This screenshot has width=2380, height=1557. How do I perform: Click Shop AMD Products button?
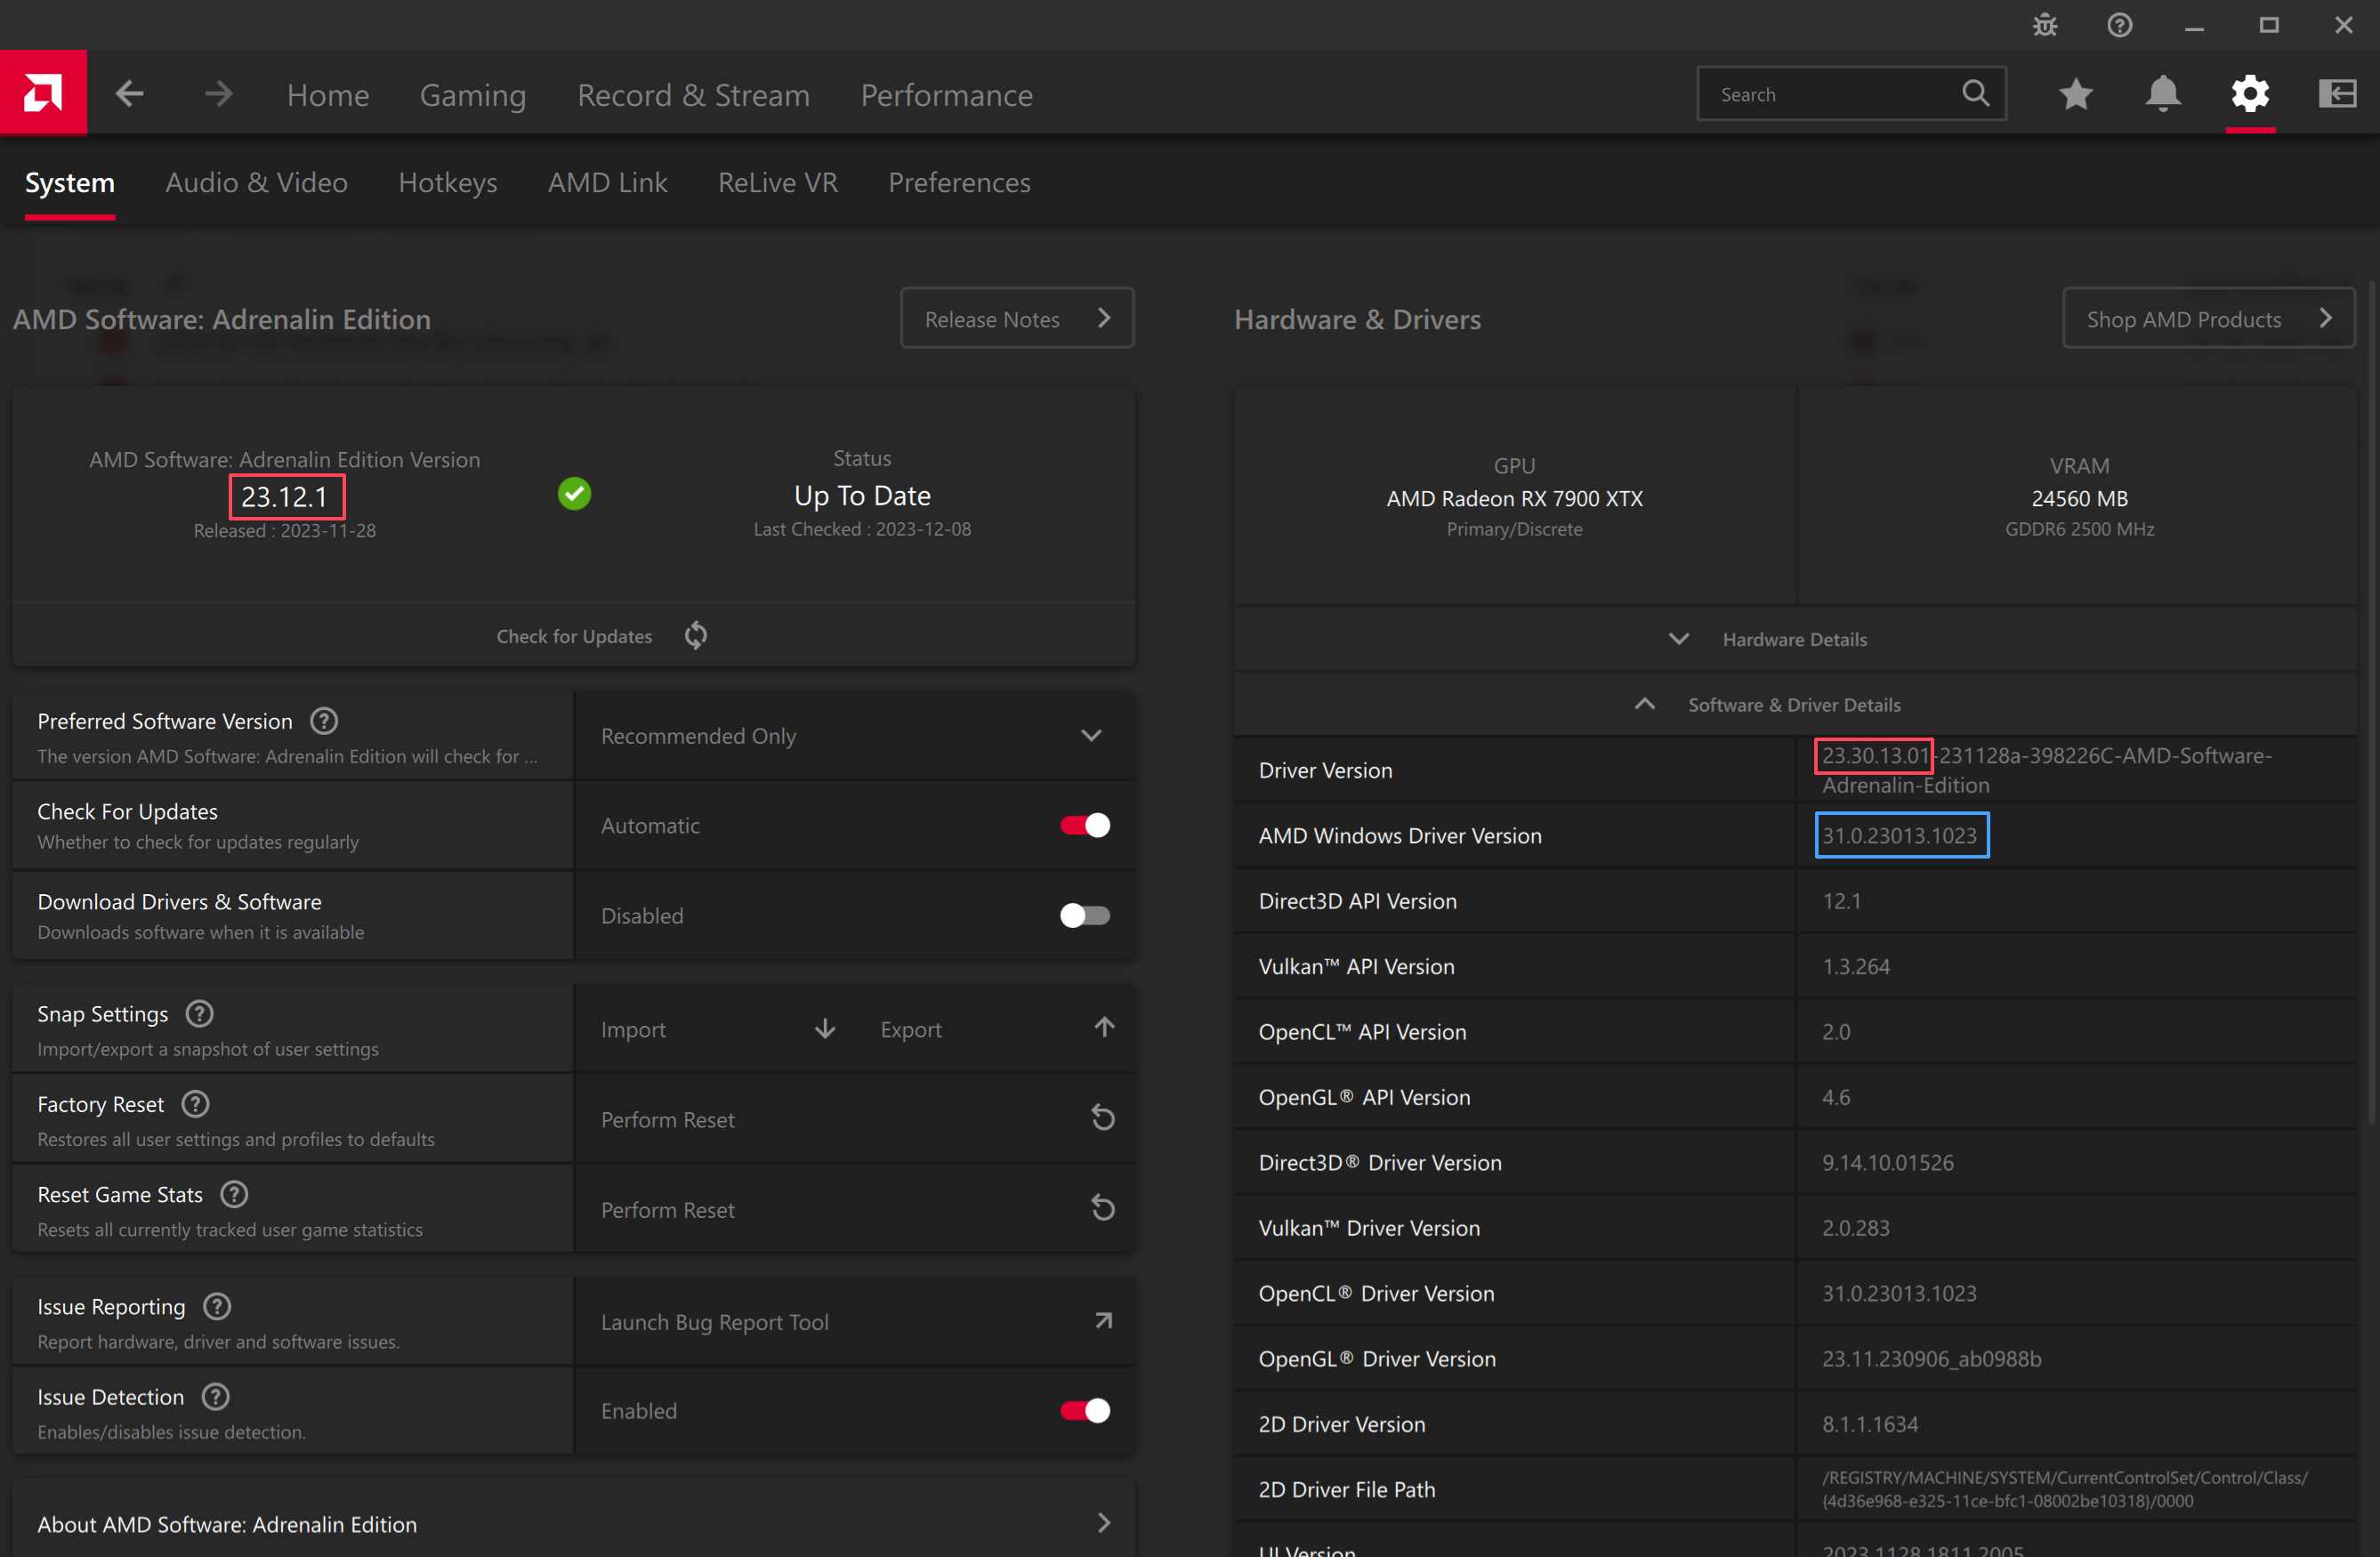[x=2207, y=319]
